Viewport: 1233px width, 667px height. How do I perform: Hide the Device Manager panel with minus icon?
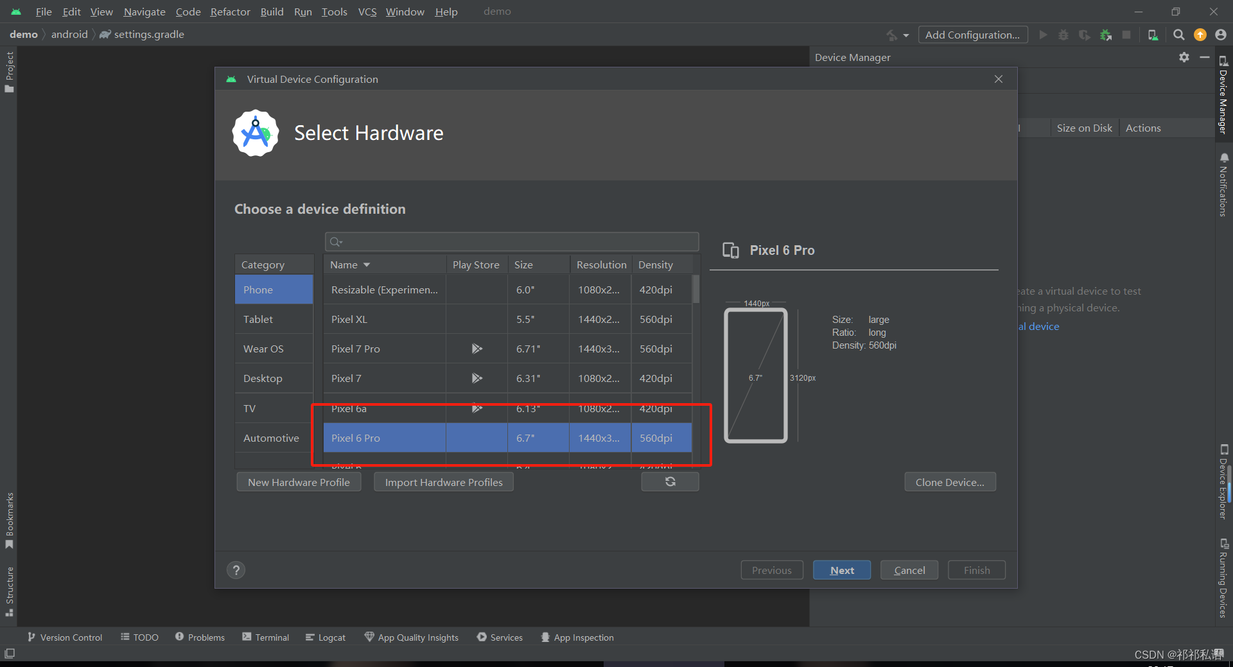coord(1205,57)
